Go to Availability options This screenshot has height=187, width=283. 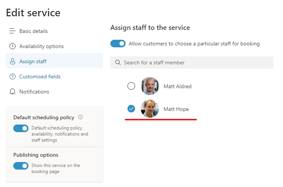tap(41, 46)
